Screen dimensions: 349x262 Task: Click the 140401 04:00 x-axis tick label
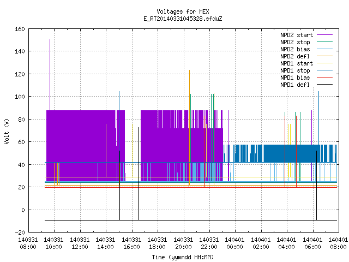(287, 243)
